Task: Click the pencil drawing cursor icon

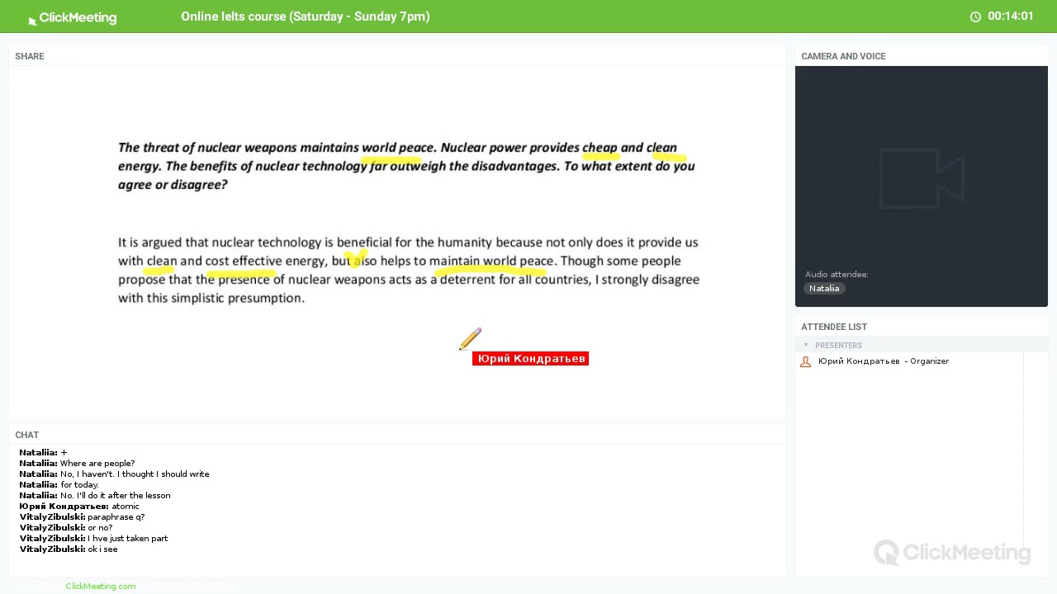Action: point(470,339)
